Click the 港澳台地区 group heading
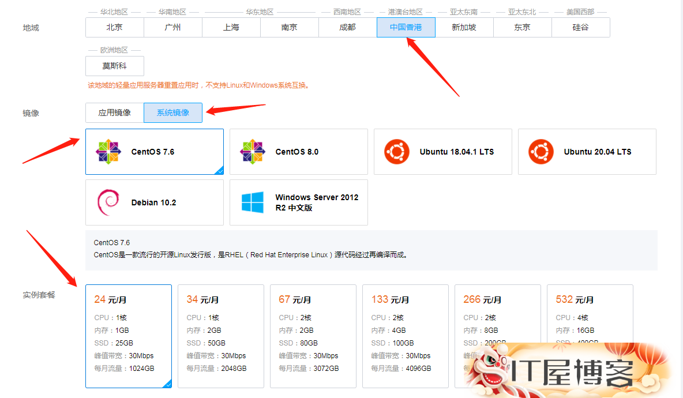 406,12
